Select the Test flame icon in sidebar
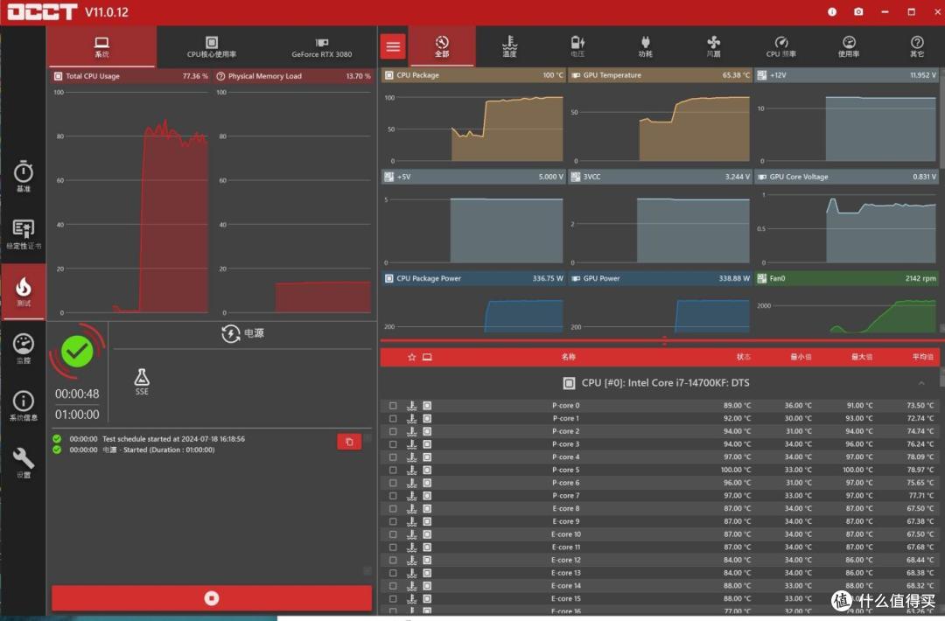This screenshot has width=945, height=621. coord(23,291)
